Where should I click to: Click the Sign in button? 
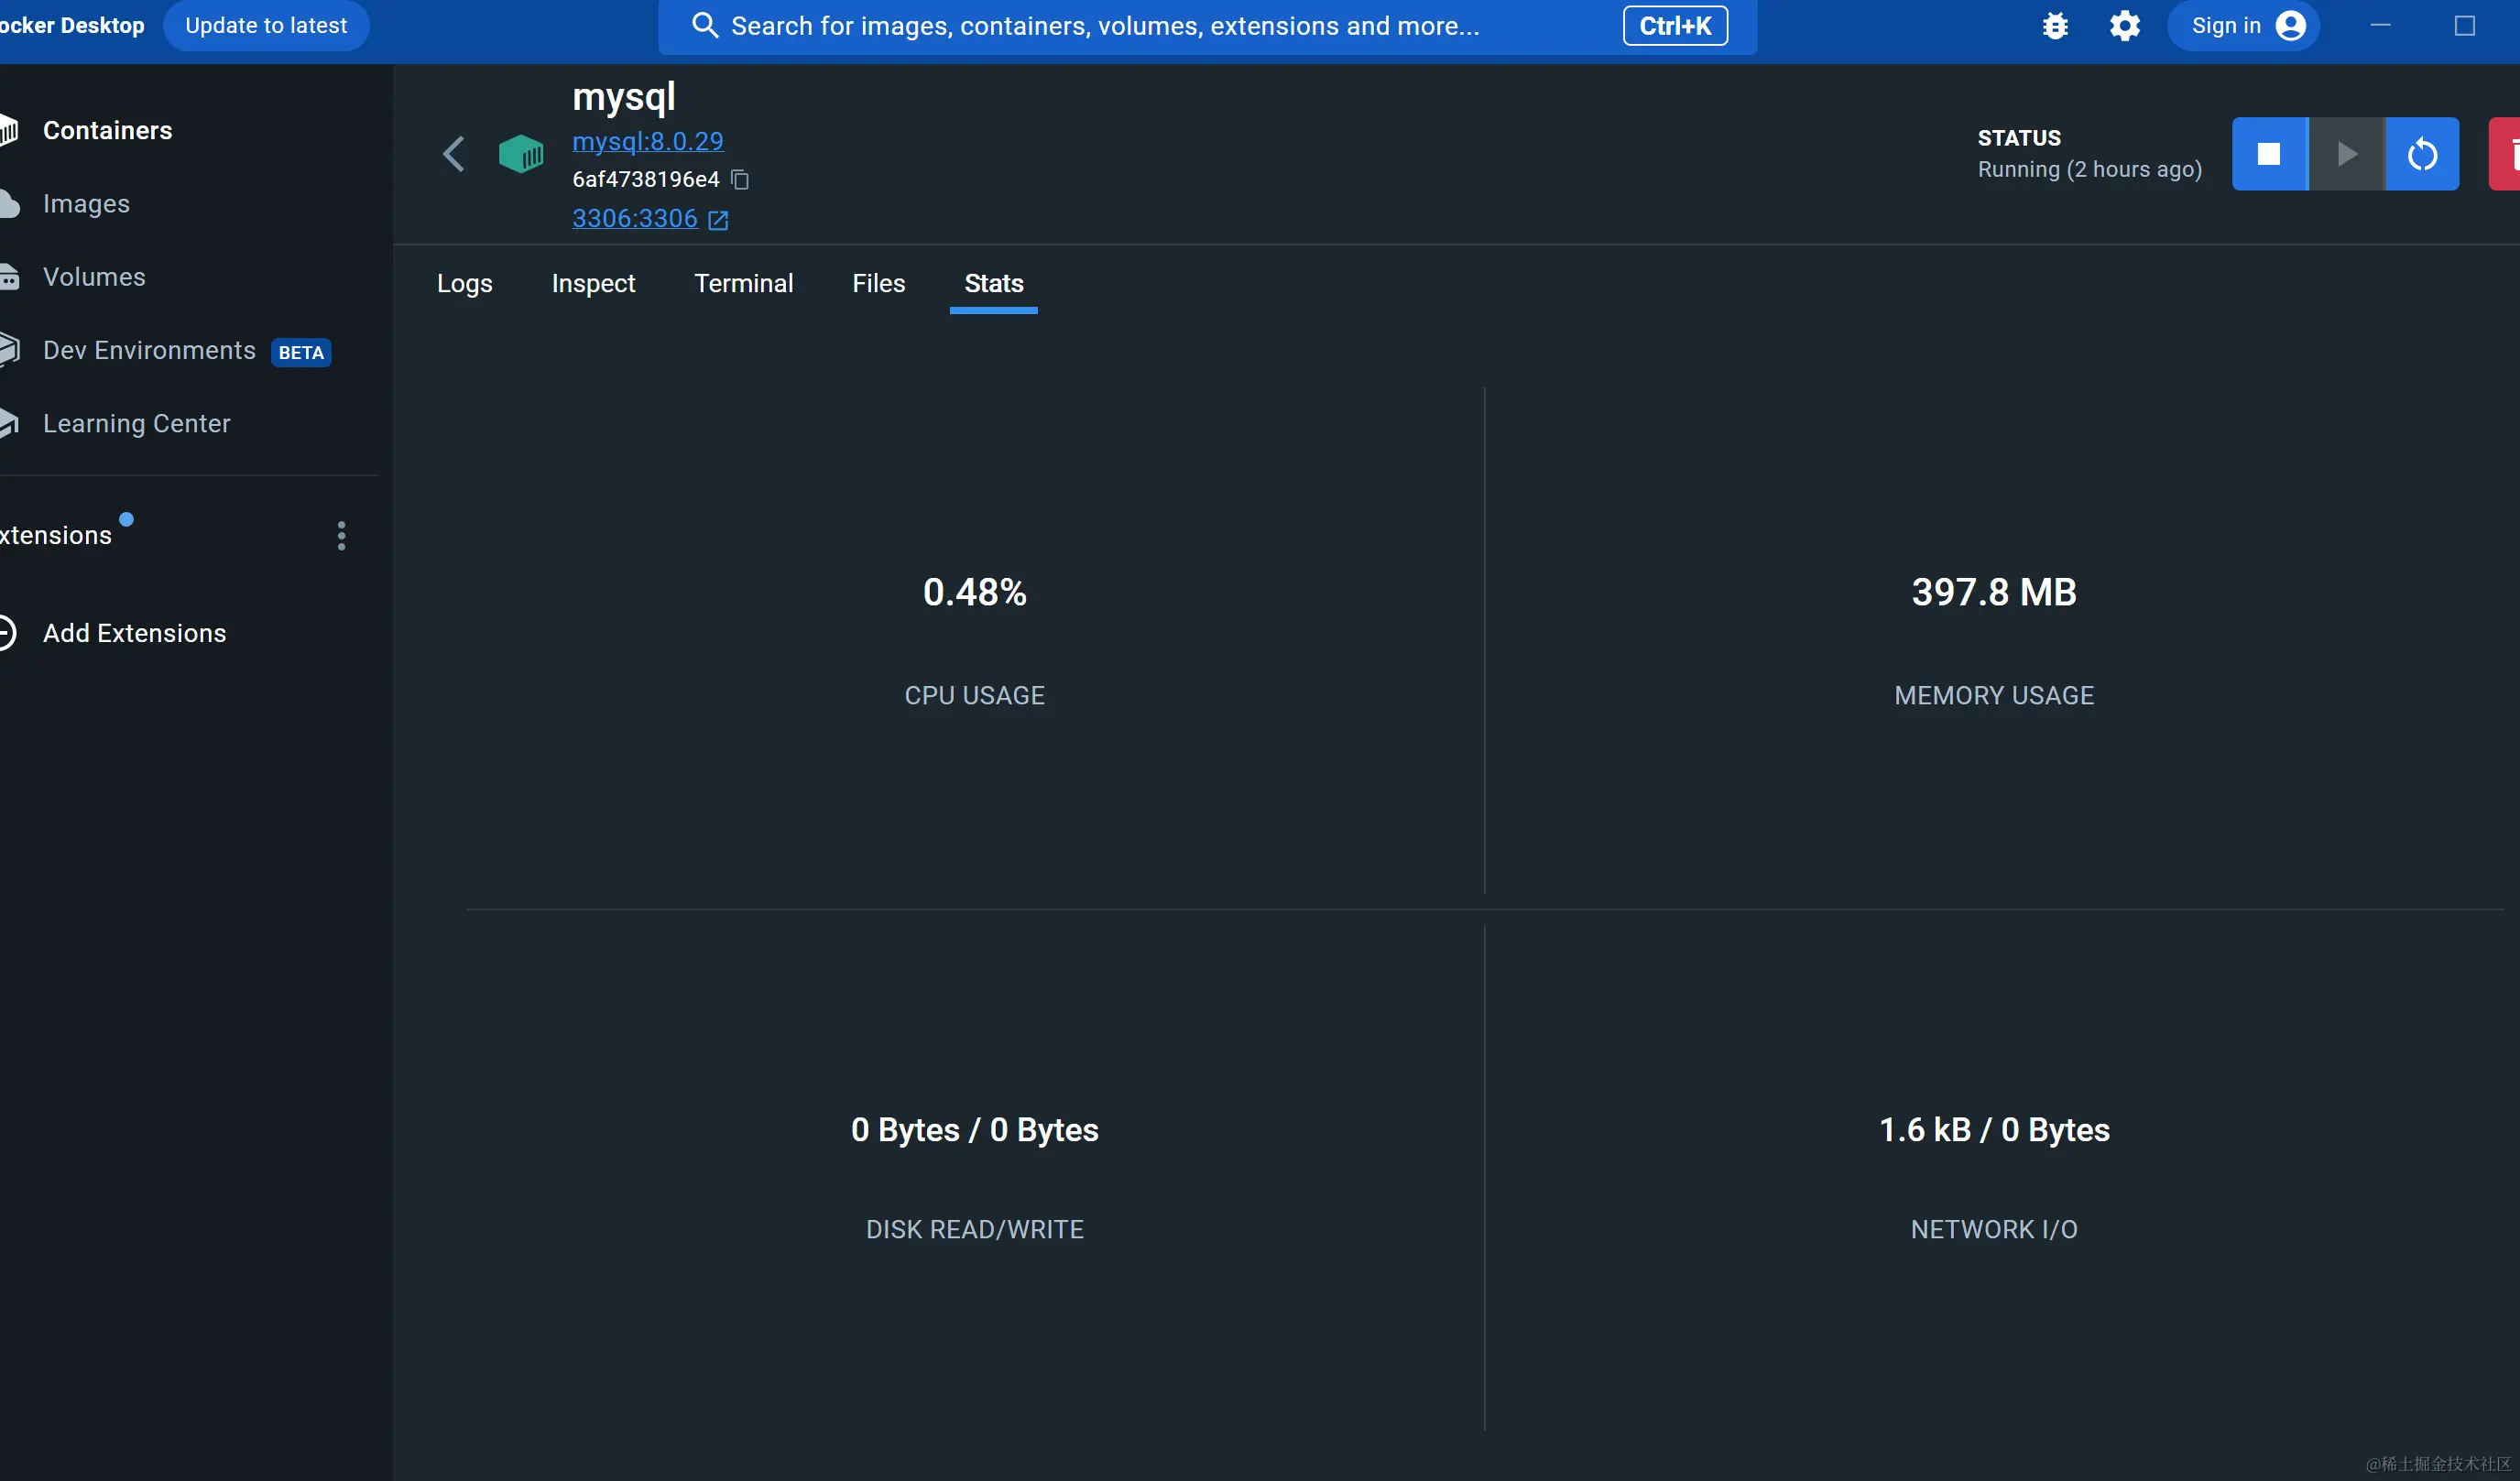coord(2245,26)
